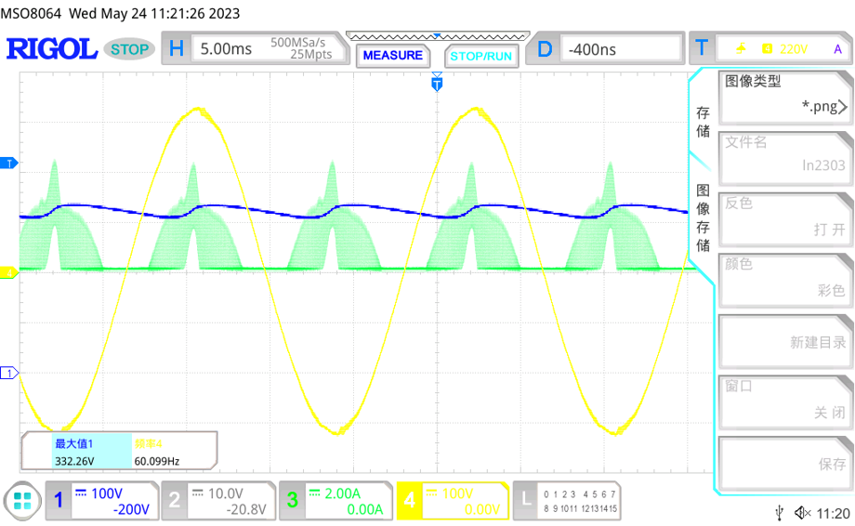Click the channel 1 ground offset marker

tap(10, 373)
